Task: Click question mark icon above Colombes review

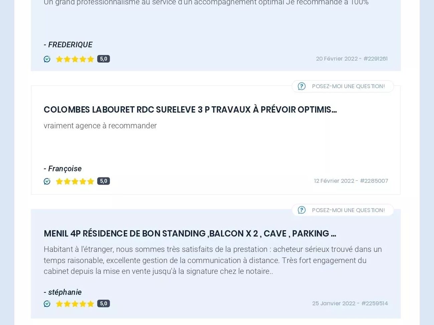Action: click(x=301, y=86)
